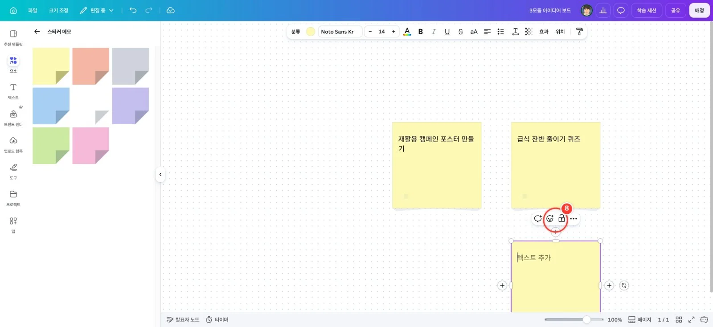Add comment on selected sticky note
Screen dimensions: 713x327
538,219
